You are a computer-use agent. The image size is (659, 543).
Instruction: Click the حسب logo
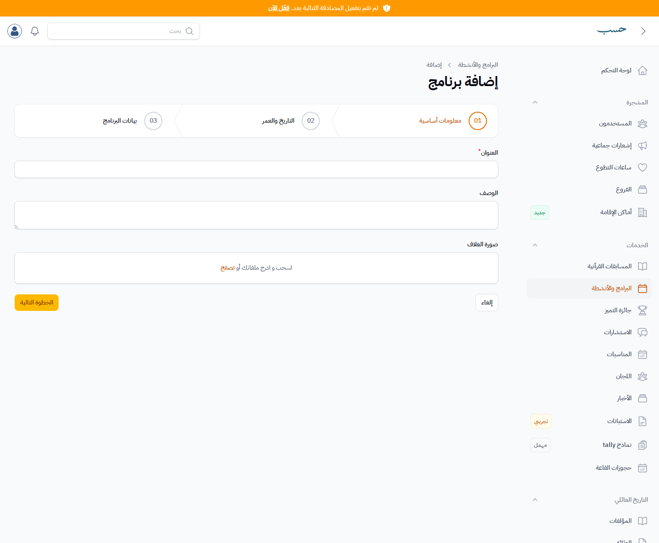pyautogui.click(x=611, y=30)
